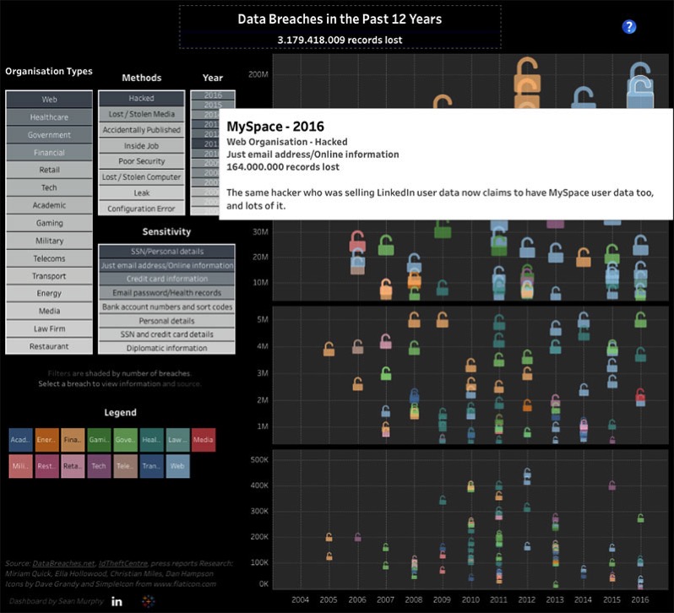Select the blue padlock above 2014 at top
The height and width of the screenshot is (613, 674).
pyautogui.click(x=584, y=97)
